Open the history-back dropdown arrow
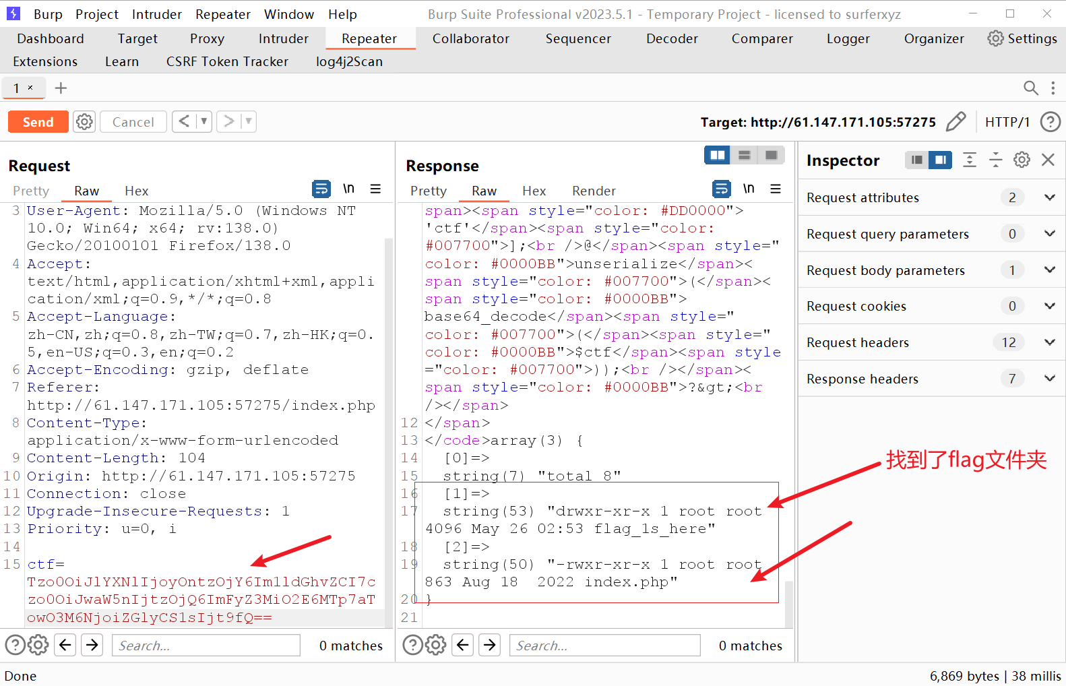The width and height of the screenshot is (1066, 686). click(204, 121)
